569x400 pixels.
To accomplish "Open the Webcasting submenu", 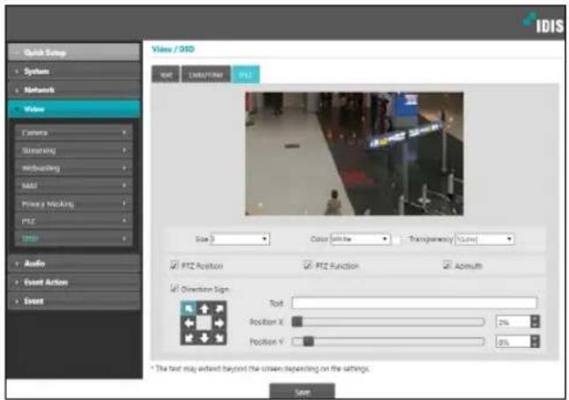I will coord(74,168).
